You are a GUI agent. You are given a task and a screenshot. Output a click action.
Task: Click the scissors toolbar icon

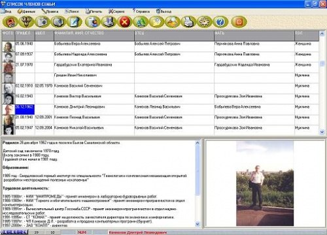click(x=26, y=22)
